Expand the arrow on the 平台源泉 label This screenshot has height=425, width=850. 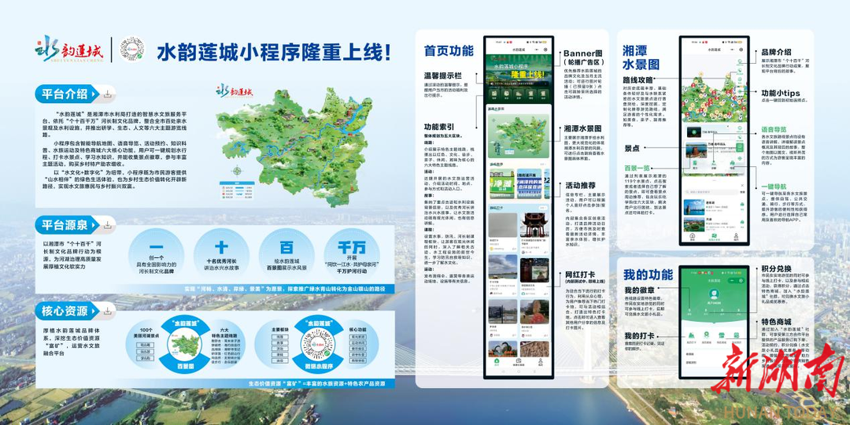[94, 225]
